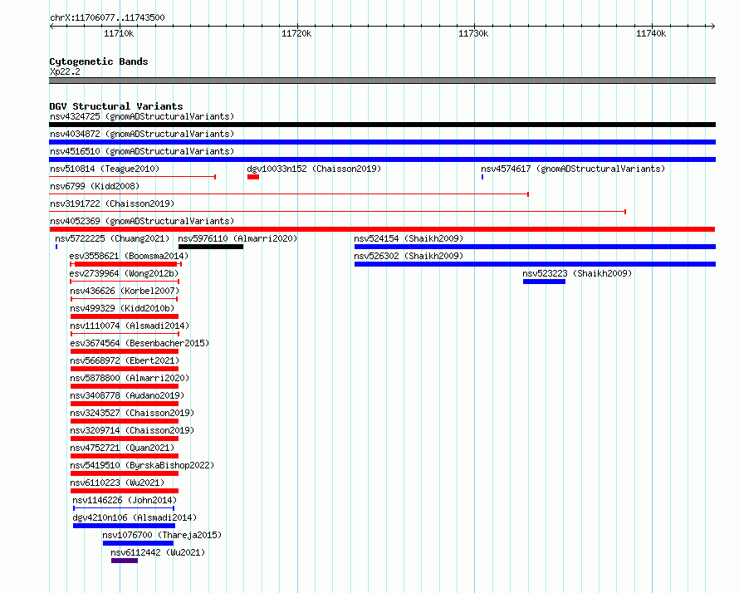739x593 pixels.
Task: Open nsv4052369 gnomAD variant label
Action: (142, 221)
